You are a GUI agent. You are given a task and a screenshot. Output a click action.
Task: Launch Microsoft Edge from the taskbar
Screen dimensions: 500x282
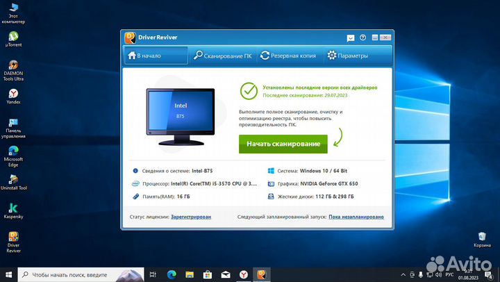tap(172, 274)
